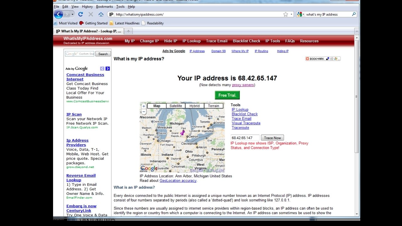Image resolution: width=402 pixels, height=226 pixels.
Task: Open IP Lookup in the red navigation bar
Action: (192, 41)
